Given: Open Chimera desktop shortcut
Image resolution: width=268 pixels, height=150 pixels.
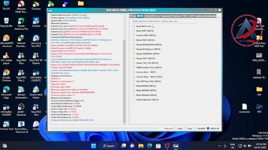Looking at the screenshot, I should pyautogui.click(x=36, y=5).
